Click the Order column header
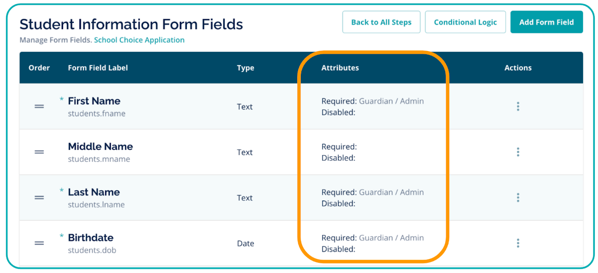 coord(39,68)
